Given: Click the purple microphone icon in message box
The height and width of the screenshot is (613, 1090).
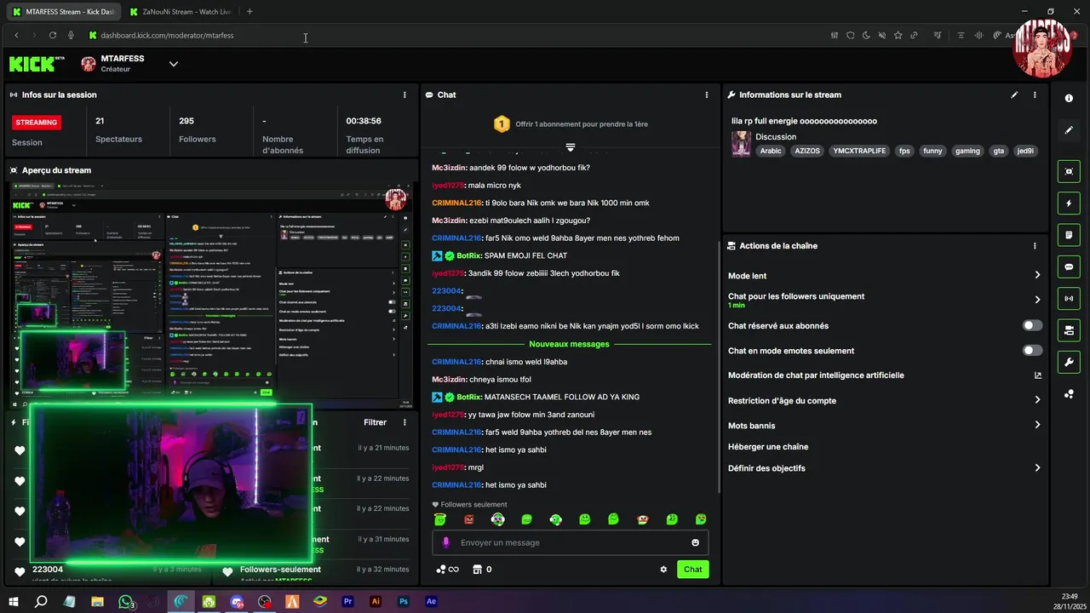Looking at the screenshot, I should click(445, 542).
